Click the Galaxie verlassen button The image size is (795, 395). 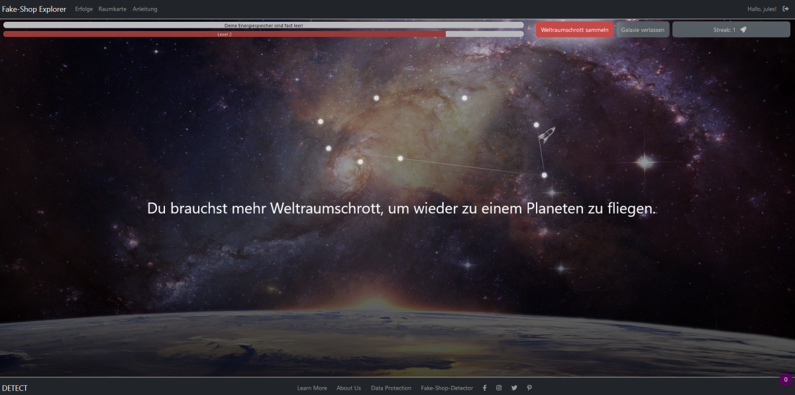pyautogui.click(x=643, y=30)
